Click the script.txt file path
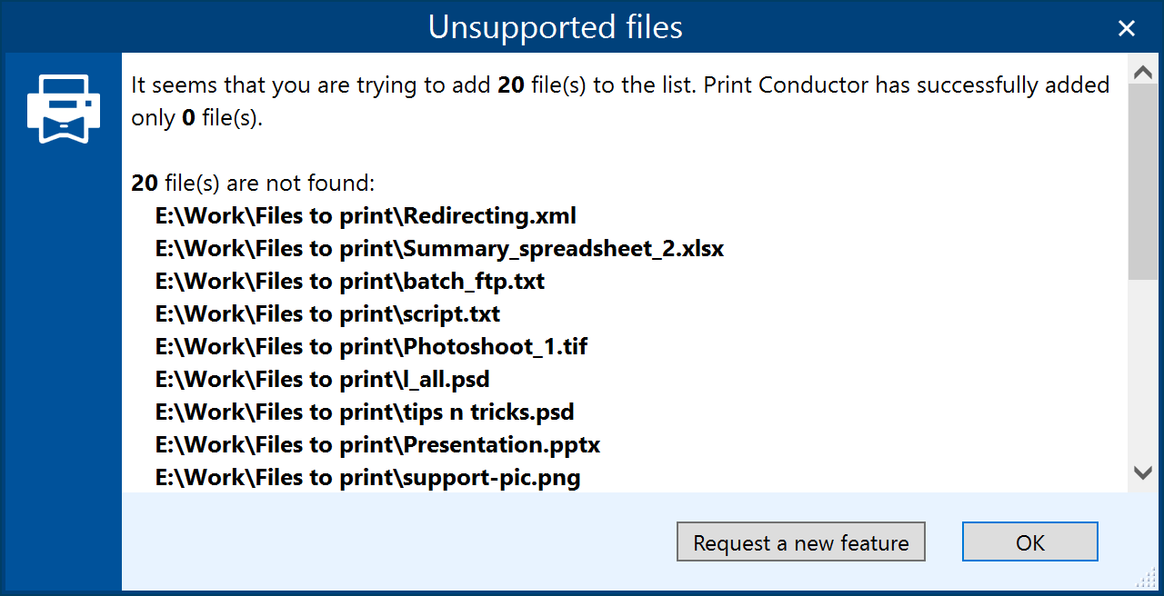This screenshot has width=1164, height=596. tap(327, 314)
